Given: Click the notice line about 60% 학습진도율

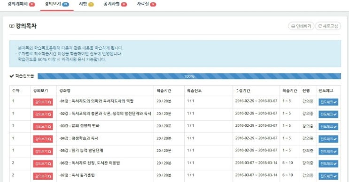Looking at the screenshot, I should click(x=62, y=59).
